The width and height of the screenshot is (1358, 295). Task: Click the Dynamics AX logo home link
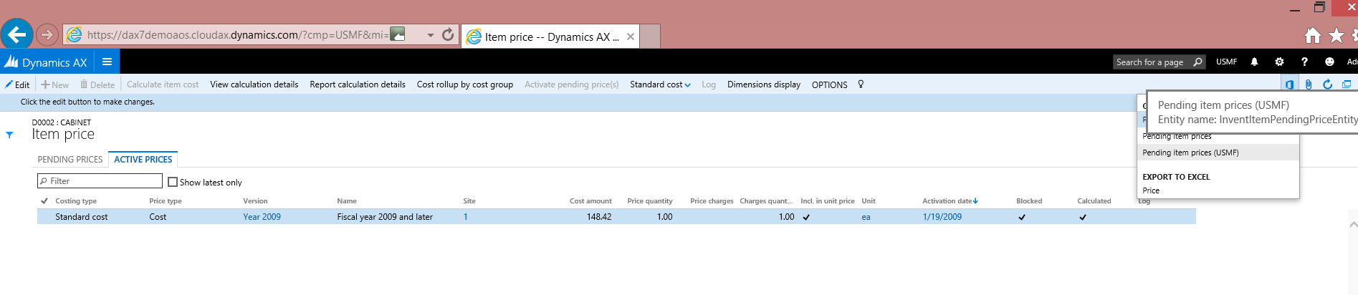click(47, 62)
